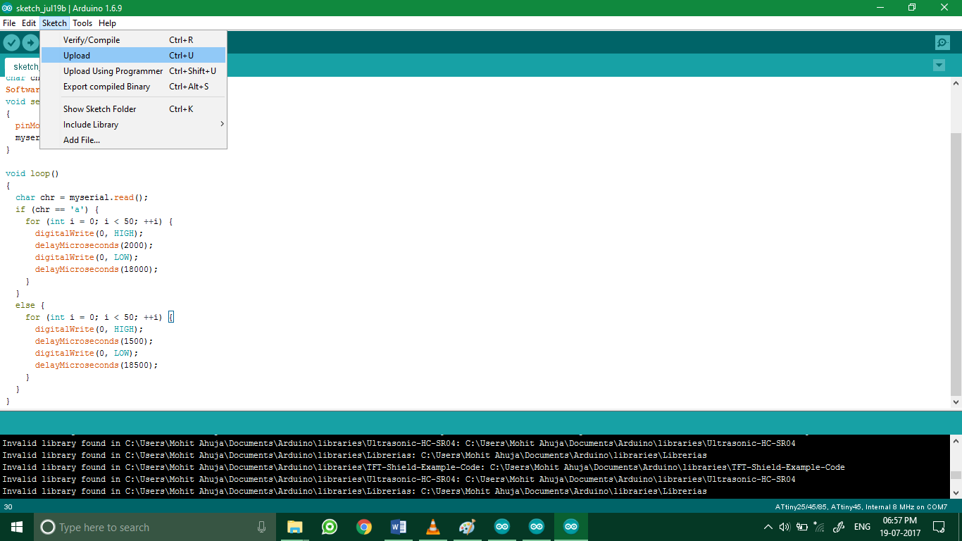Click the 'delayMicroseconds(2000);' line
The image size is (962, 541).
[94, 245]
